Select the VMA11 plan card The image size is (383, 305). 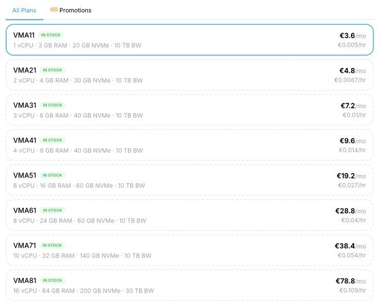(190, 40)
